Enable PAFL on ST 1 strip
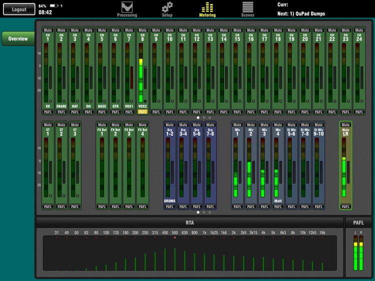 (48, 207)
